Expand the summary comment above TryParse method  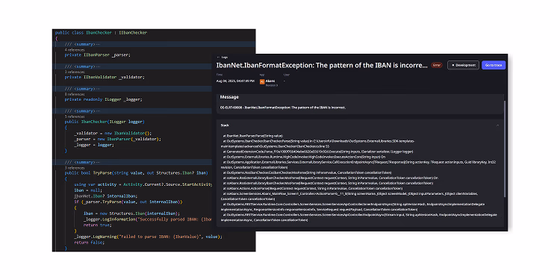[x=82, y=162]
